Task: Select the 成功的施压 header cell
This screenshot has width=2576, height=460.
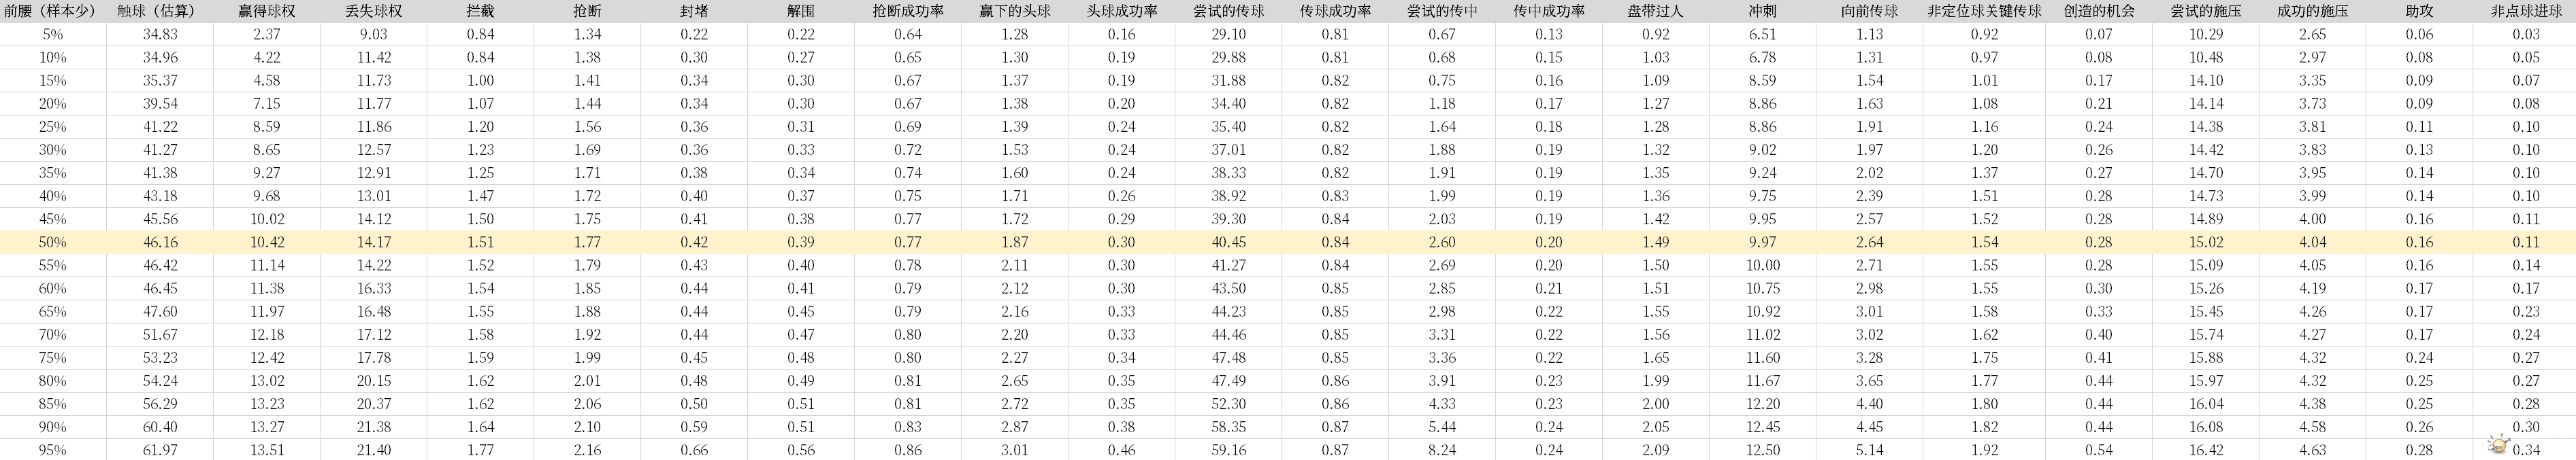Action: (2312, 11)
